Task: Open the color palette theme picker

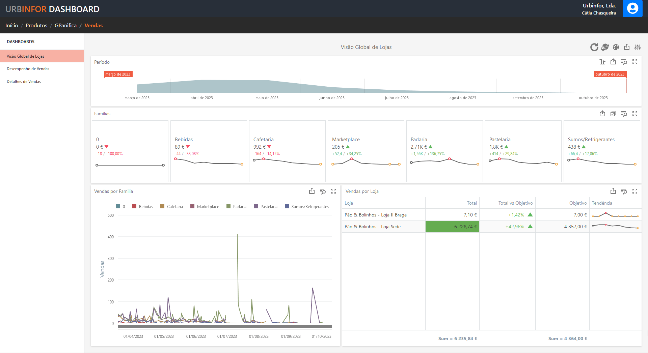Action: click(x=616, y=47)
